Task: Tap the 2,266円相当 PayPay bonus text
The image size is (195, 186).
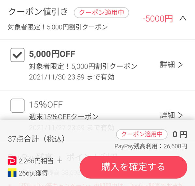Action: (36, 161)
